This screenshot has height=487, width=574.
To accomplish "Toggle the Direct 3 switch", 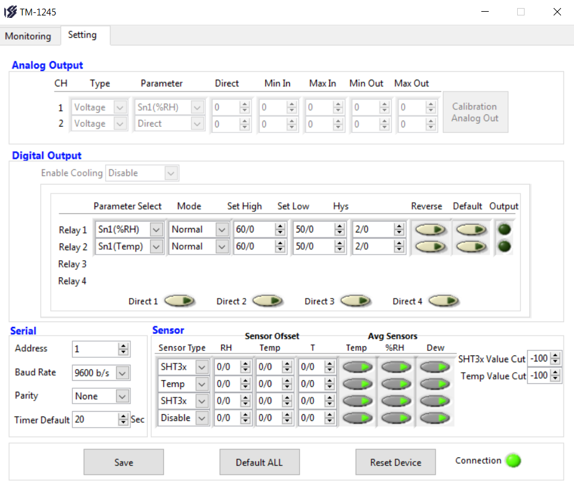I will tap(355, 301).
